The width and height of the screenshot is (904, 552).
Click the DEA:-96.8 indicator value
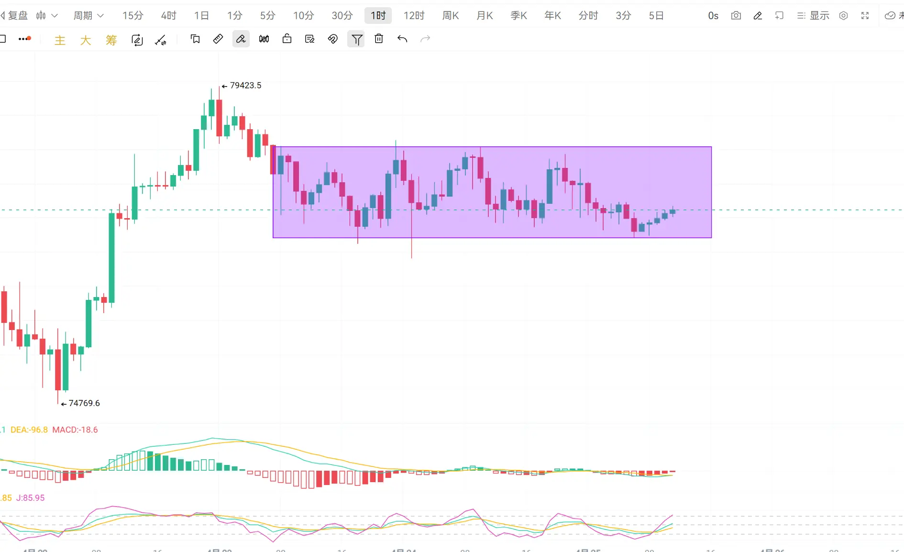pyautogui.click(x=29, y=430)
